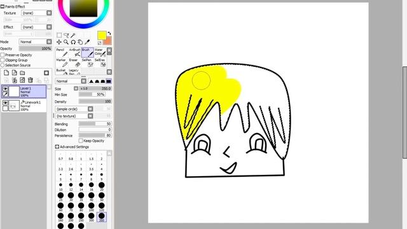407x229 pixels.
Task: Select the Selection Source radio button
Action: [x=3, y=65]
